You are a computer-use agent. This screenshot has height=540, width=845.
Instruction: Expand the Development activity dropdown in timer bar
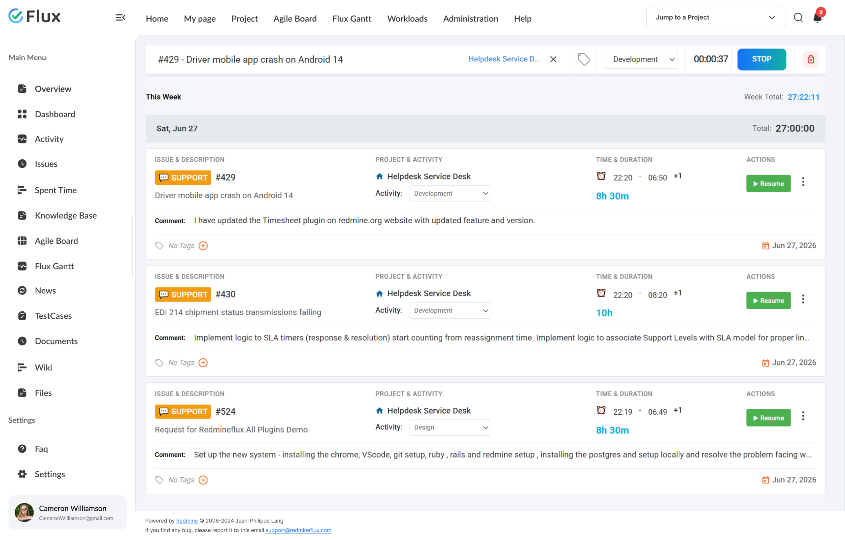coord(641,59)
